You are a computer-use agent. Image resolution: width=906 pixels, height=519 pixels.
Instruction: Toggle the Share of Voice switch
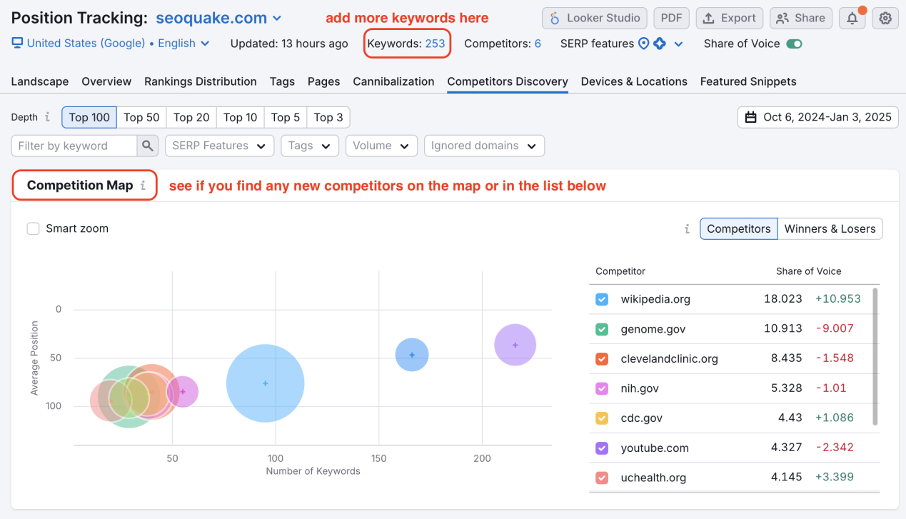794,44
